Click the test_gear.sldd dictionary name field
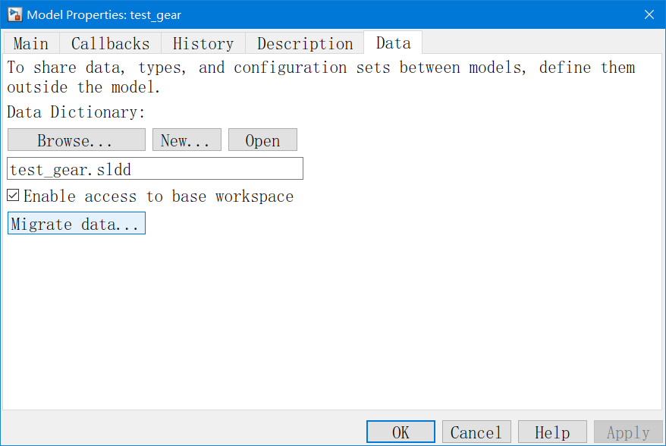 155,168
